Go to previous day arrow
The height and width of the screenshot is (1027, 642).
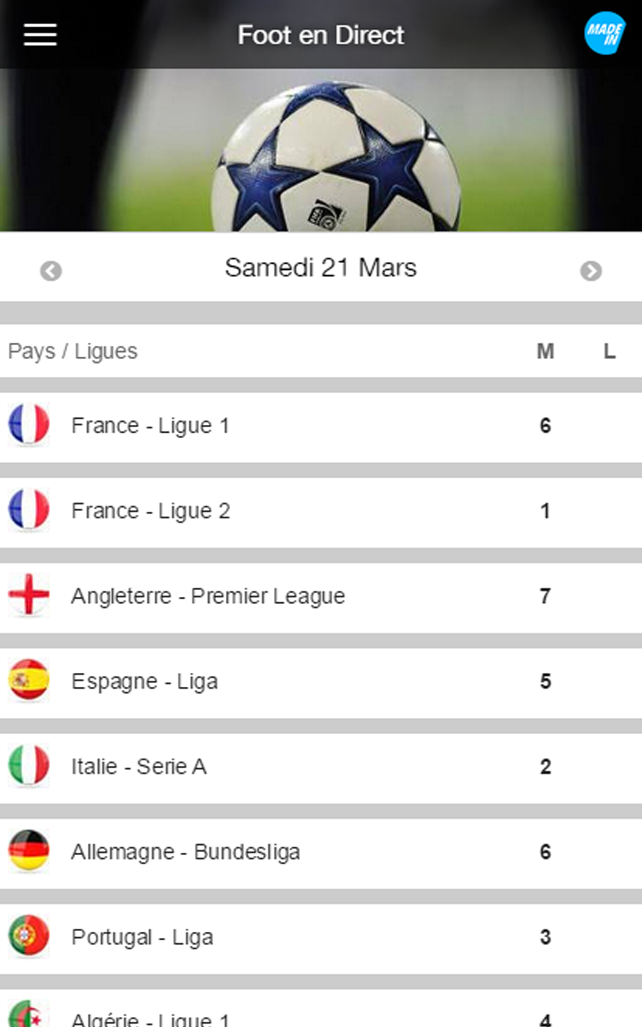pos(51,271)
